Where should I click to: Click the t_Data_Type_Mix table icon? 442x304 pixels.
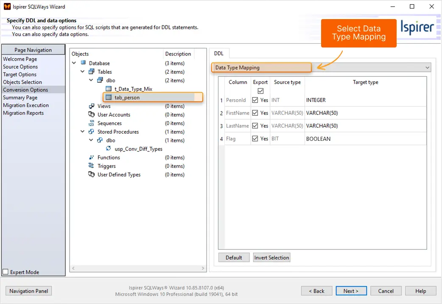(109, 89)
